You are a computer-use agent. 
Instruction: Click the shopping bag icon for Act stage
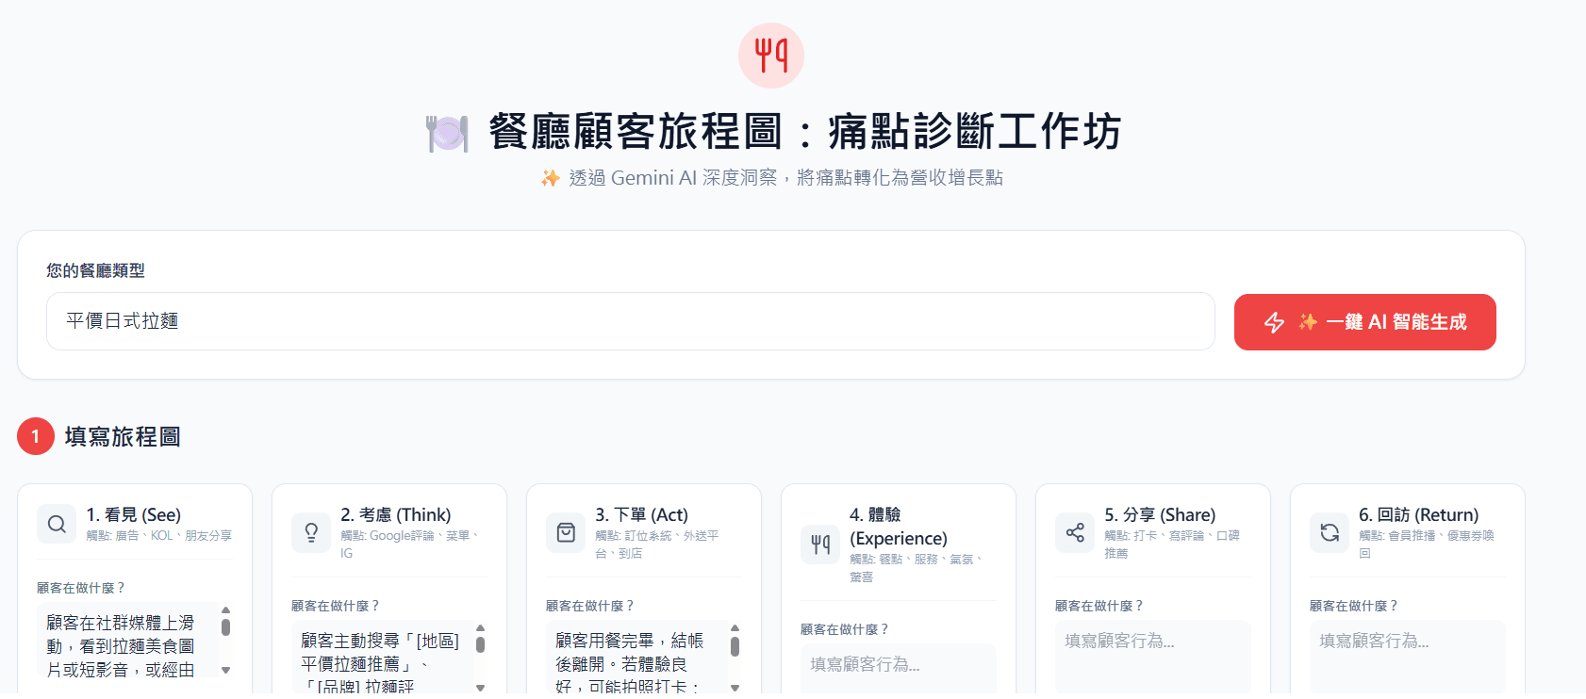point(566,532)
